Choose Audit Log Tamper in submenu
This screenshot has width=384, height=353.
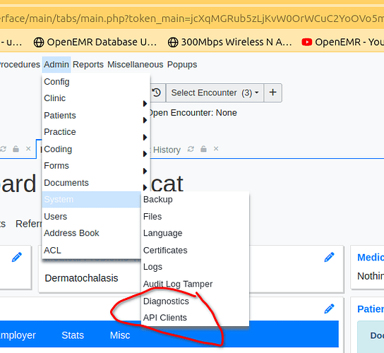178,284
